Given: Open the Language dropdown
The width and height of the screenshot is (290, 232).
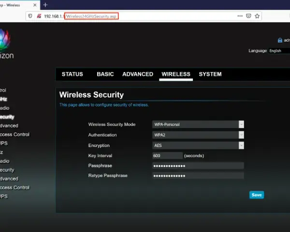Looking at the screenshot, I should coord(279,51).
